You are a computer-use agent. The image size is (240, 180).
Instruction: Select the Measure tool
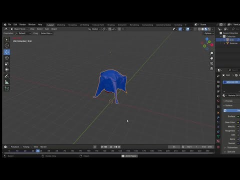coord(7,82)
